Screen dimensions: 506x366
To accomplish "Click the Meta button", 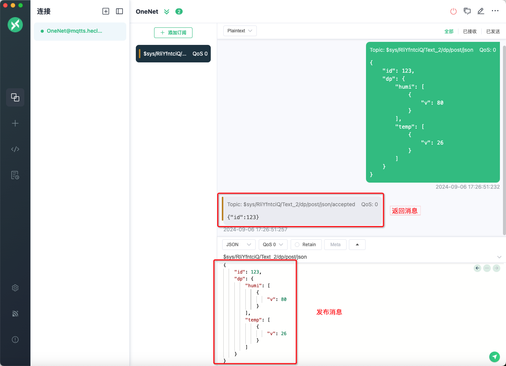I will click(x=335, y=245).
